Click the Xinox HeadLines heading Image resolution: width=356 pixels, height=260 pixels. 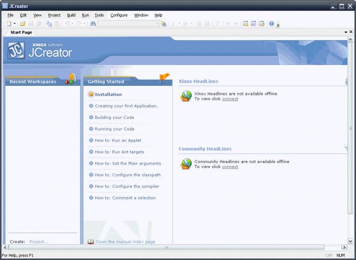(198, 82)
